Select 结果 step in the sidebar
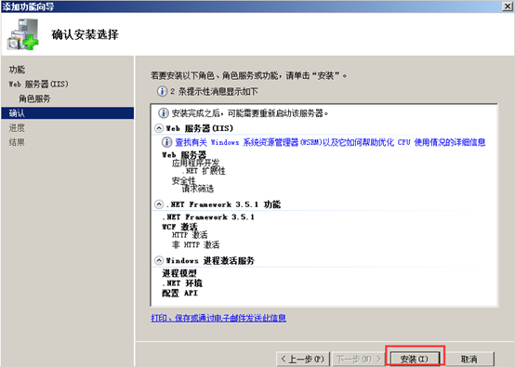Screen dimensions: 515x367 (x=17, y=142)
